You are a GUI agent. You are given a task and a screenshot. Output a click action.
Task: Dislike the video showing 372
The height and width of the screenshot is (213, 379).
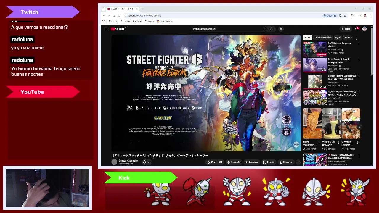coord(221,162)
